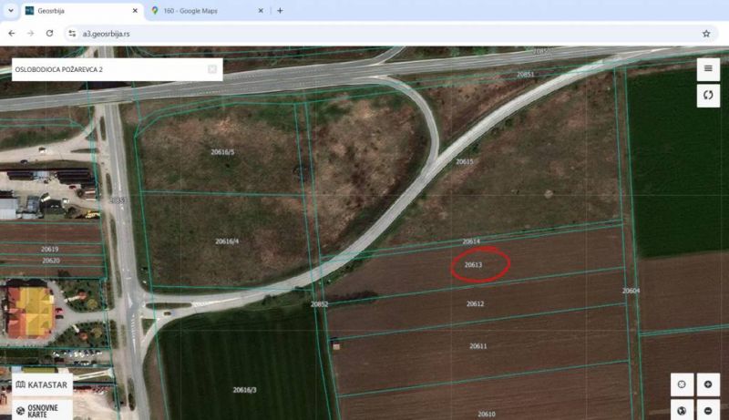Go back to the previous page
The height and width of the screenshot is (420, 729).
(x=11, y=33)
